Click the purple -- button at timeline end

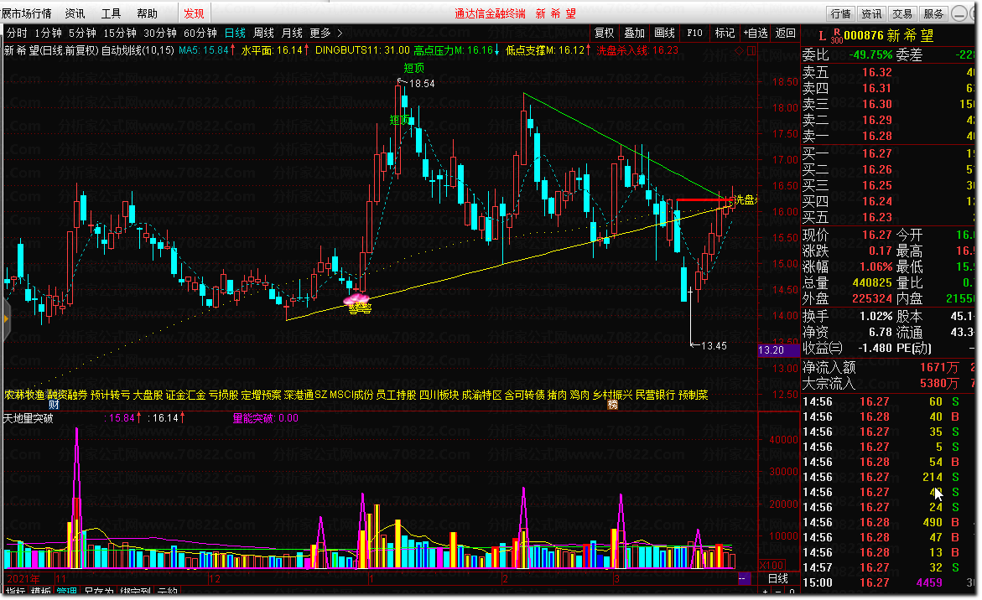(x=743, y=578)
